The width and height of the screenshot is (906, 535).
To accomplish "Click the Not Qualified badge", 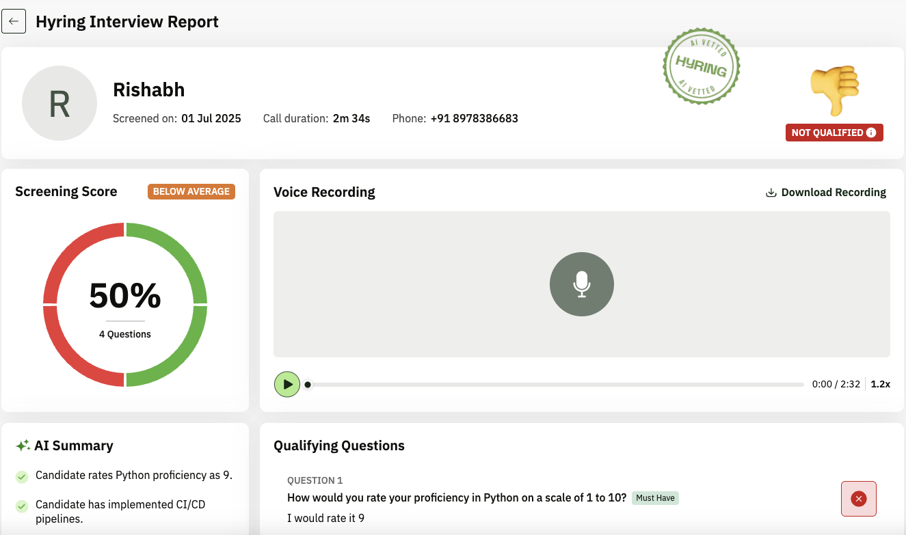I will tap(827, 133).
